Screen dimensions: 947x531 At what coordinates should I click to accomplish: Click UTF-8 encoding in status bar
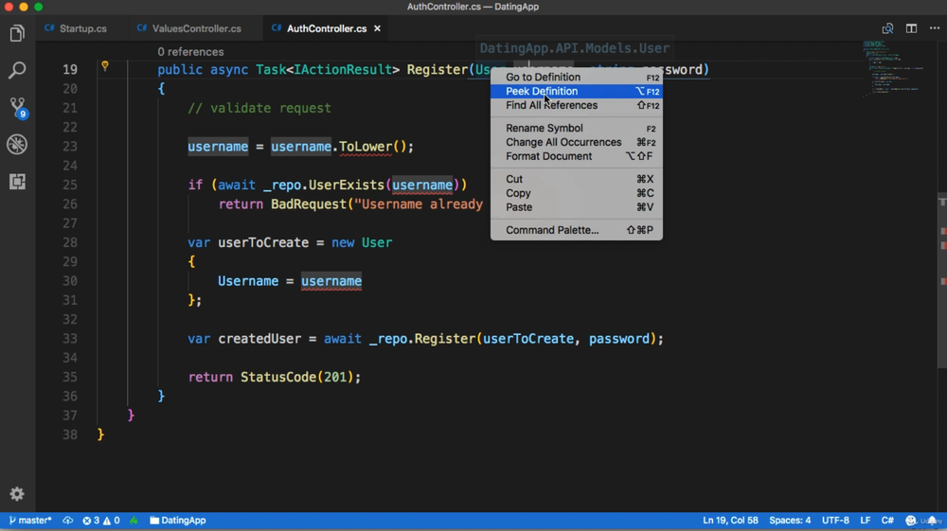point(835,521)
